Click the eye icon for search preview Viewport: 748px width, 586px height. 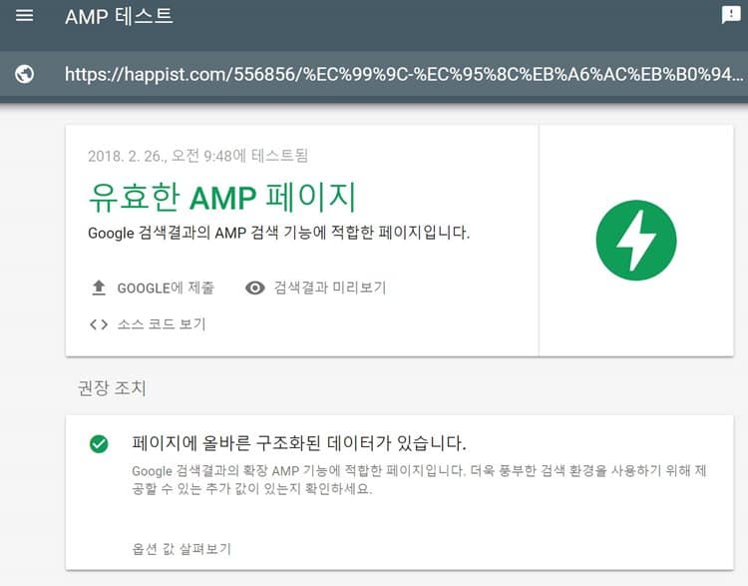point(254,288)
